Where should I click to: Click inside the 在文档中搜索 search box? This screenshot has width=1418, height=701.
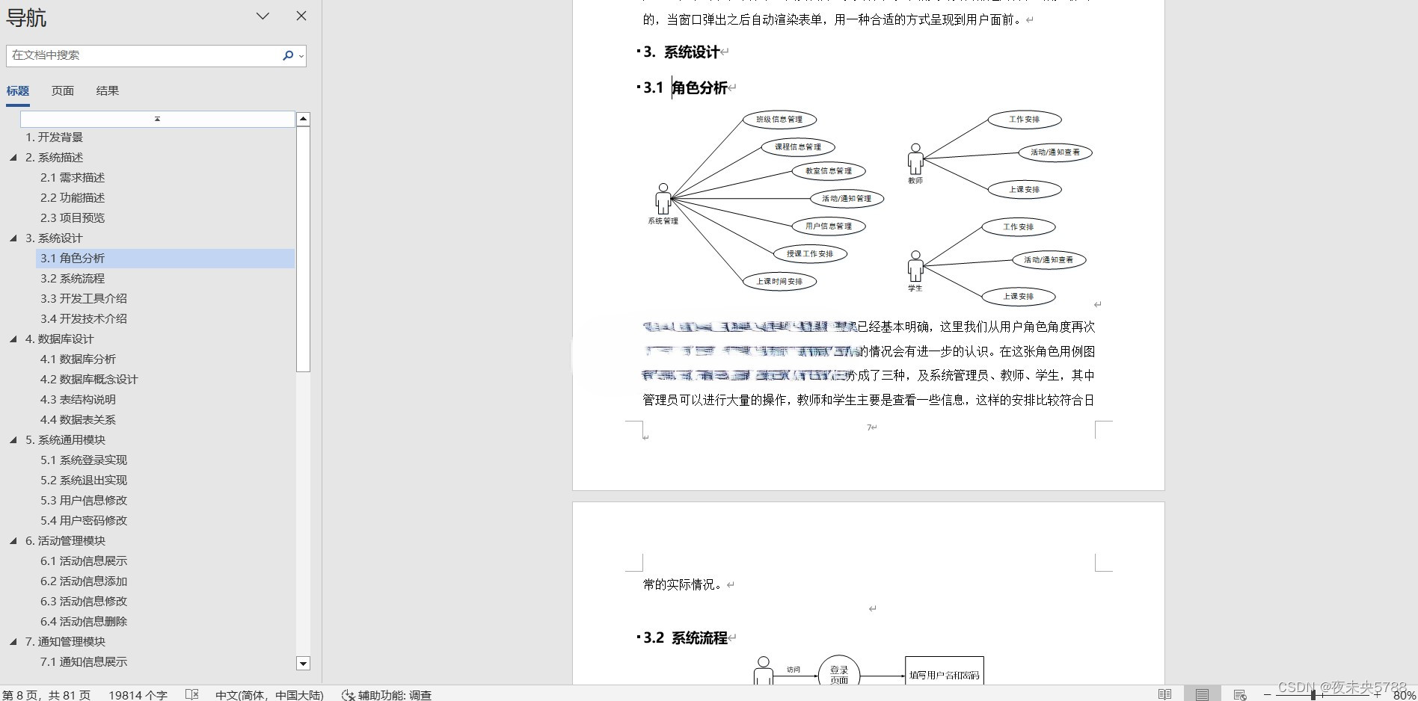(135, 55)
